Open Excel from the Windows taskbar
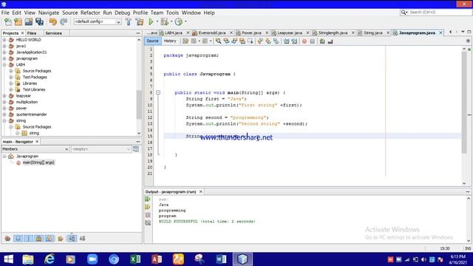The width and height of the screenshot is (473, 266). tap(135, 259)
